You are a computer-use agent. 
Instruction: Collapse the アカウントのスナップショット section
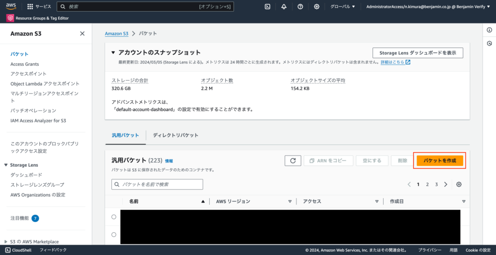pyautogui.click(x=113, y=52)
